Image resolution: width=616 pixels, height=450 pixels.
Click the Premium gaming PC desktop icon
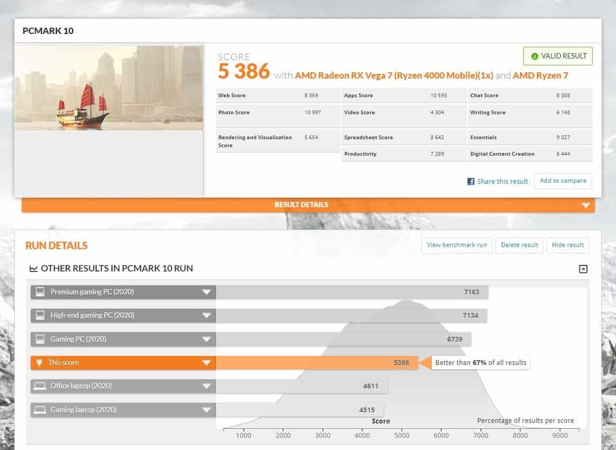click(x=40, y=292)
